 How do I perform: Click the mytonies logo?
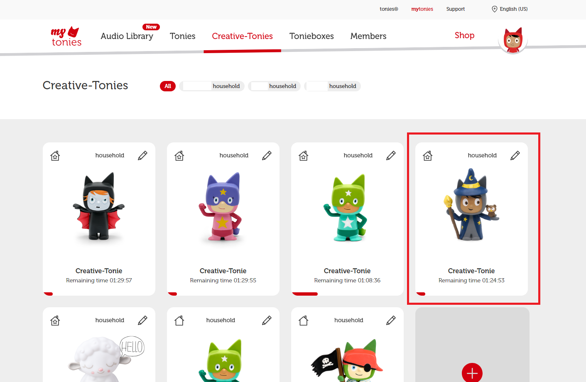[66, 37]
